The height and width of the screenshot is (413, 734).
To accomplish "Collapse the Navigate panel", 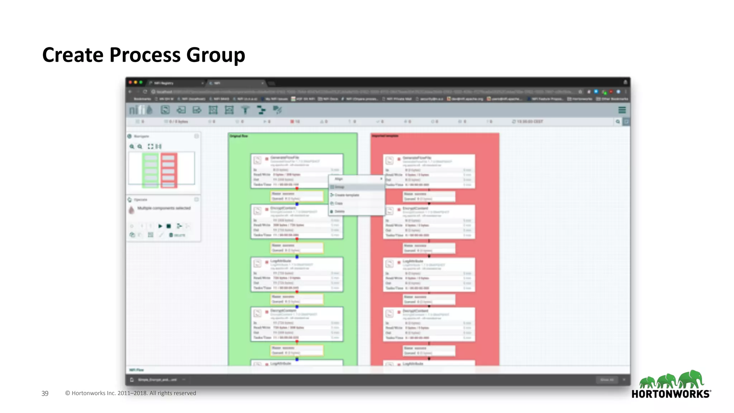I will 196,136.
